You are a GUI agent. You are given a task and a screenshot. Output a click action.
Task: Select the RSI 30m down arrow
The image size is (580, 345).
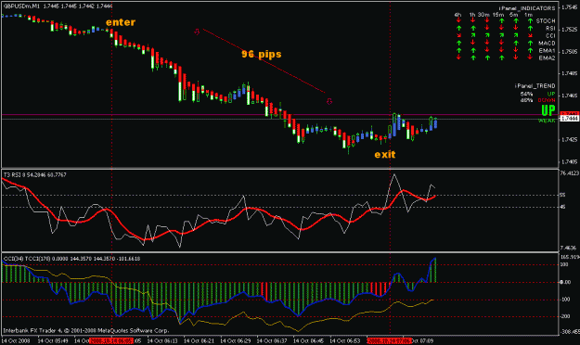pos(487,28)
